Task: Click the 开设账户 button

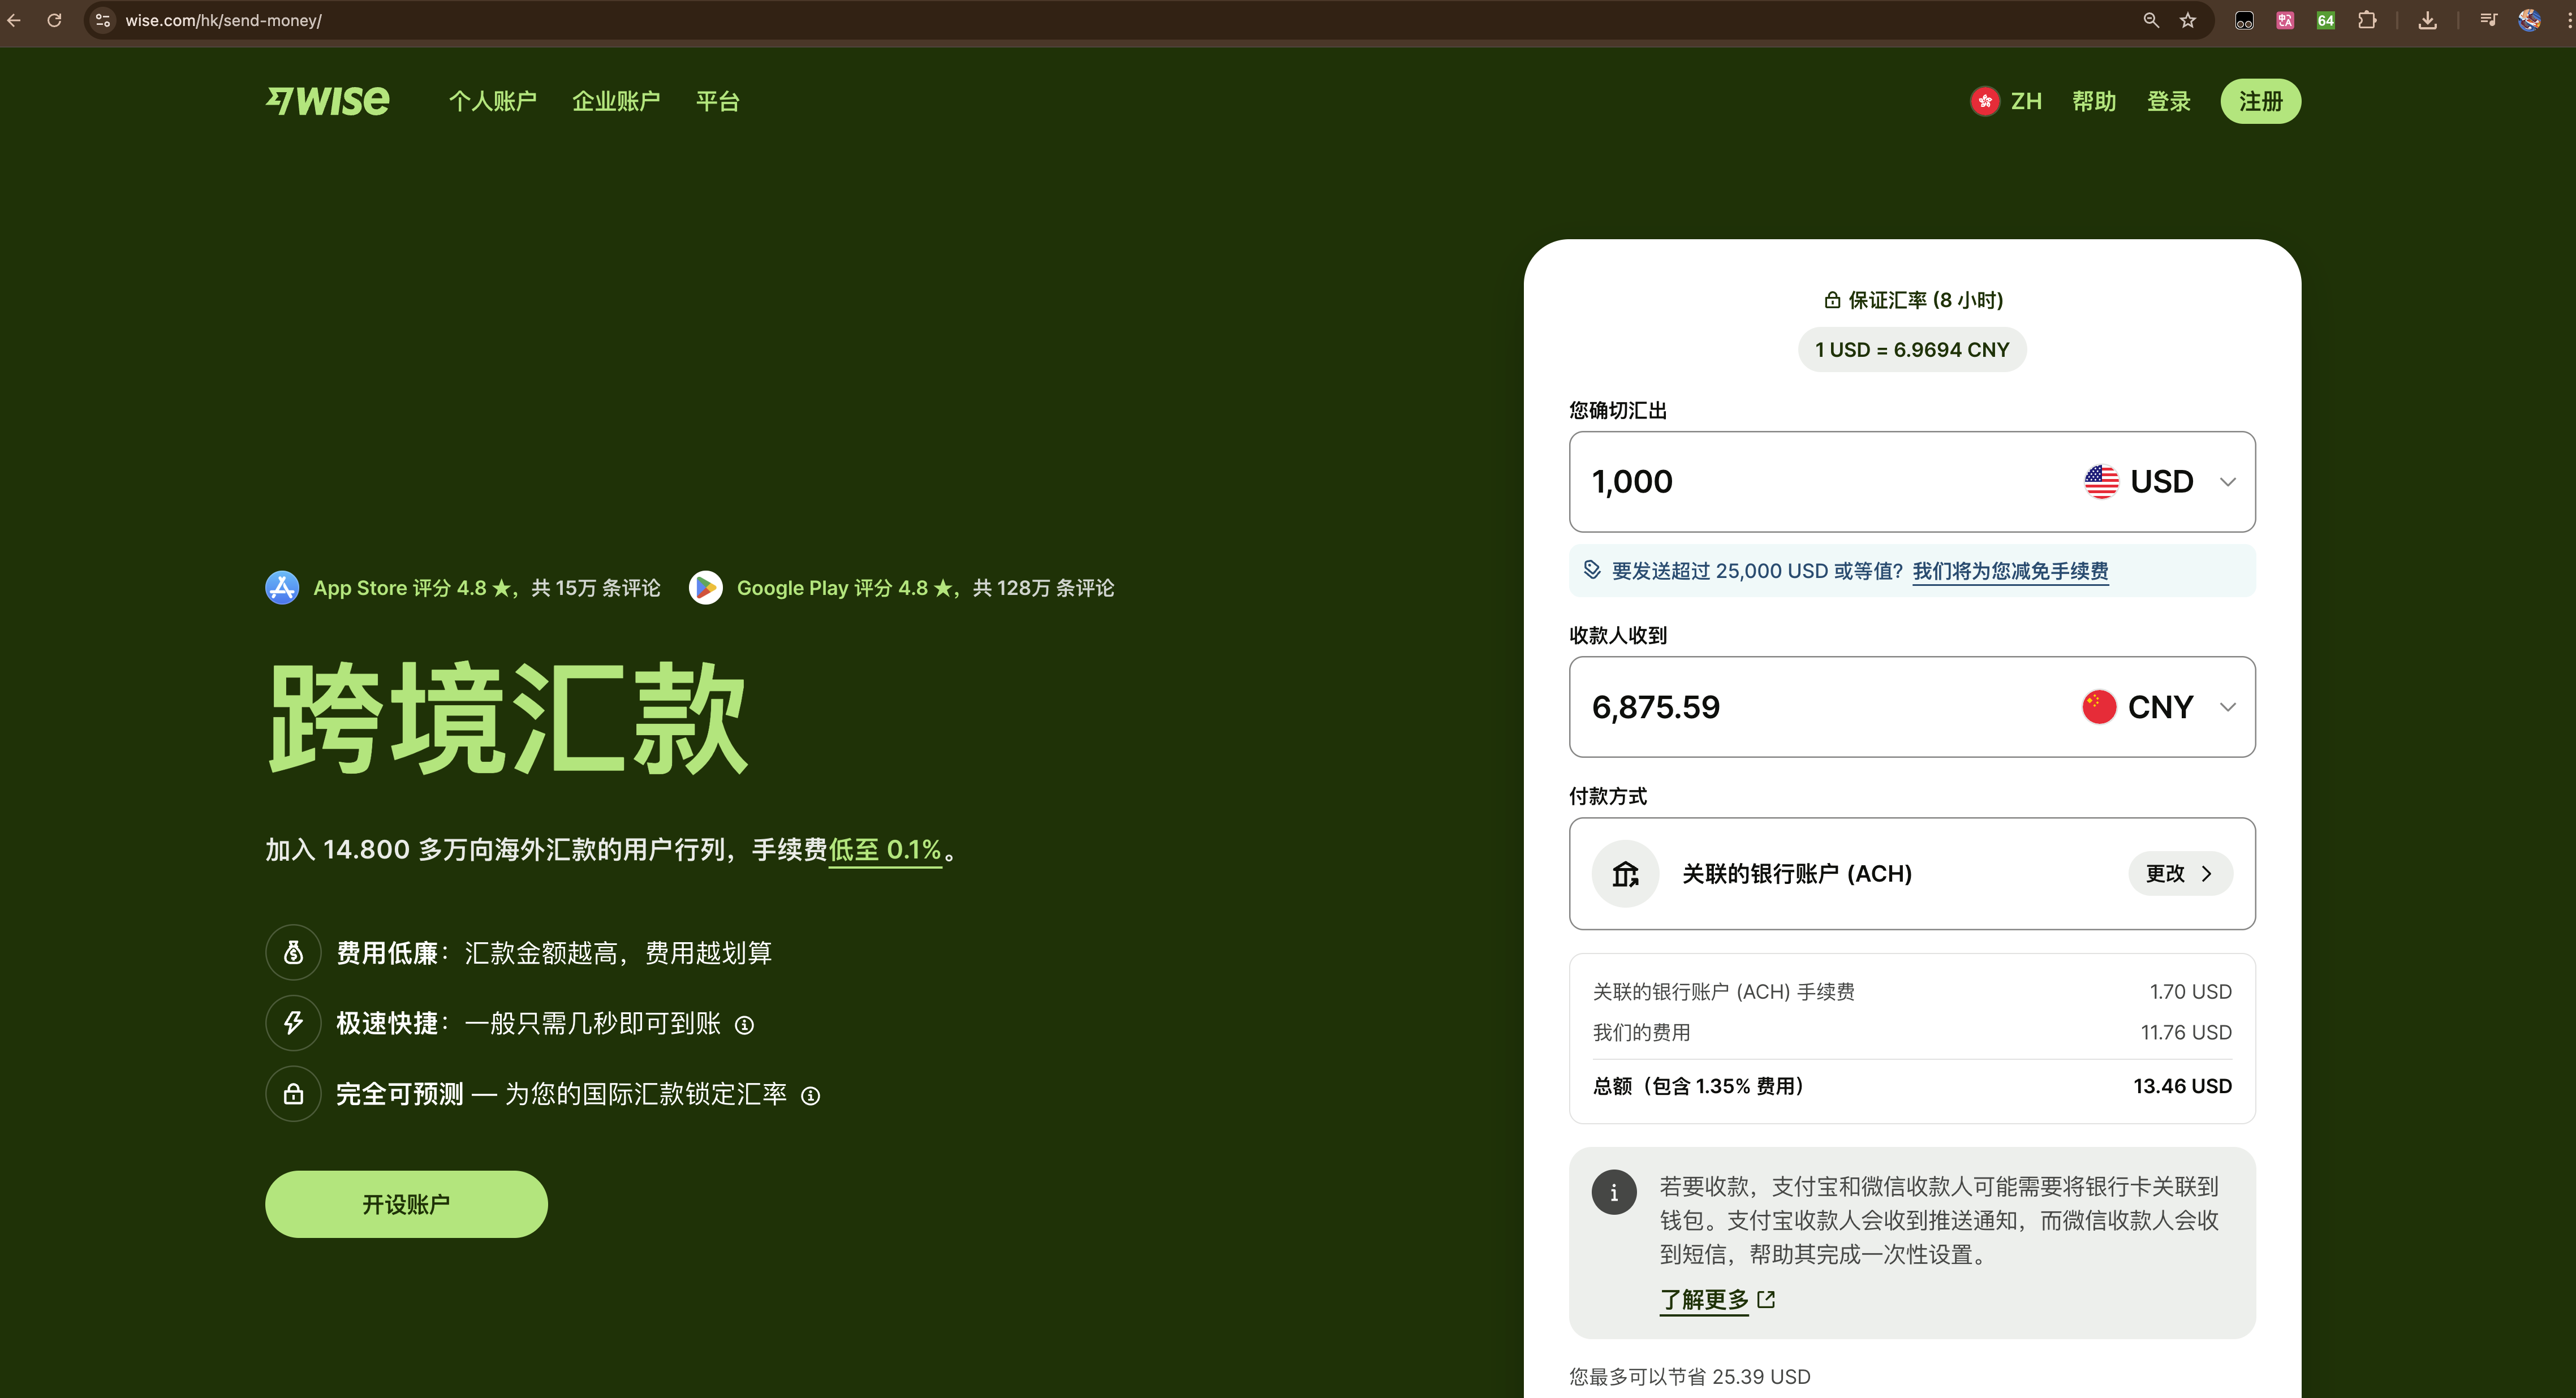Action: pyautogui.click(x=406, y=1204)
